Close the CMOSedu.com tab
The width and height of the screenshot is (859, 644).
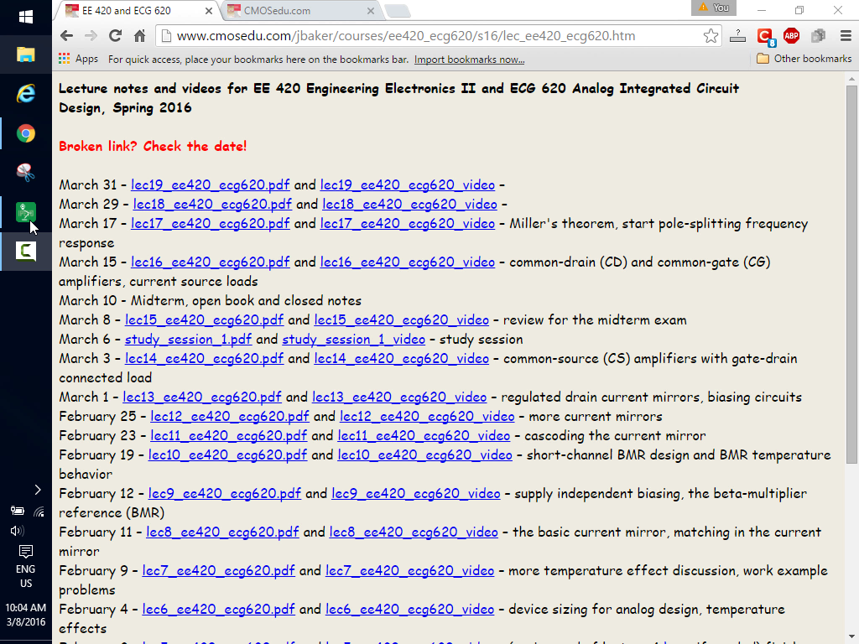[370, 11]
